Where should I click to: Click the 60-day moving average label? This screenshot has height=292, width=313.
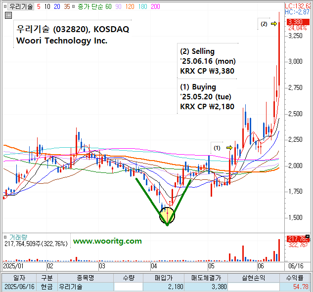click(108, 6)
